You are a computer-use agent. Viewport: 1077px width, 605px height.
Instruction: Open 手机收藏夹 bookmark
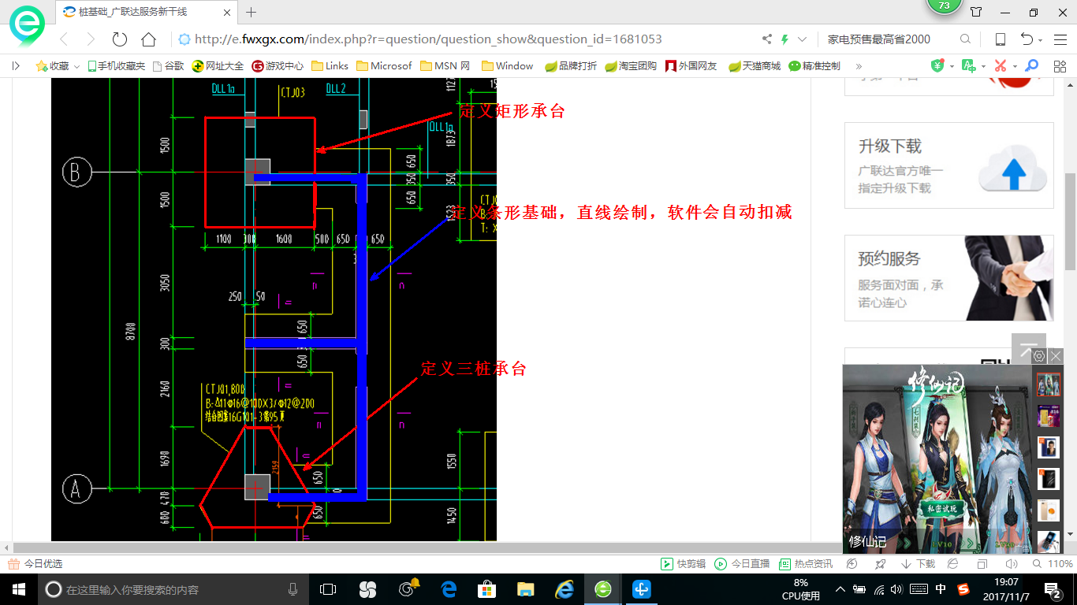click(x=116, y=66)
